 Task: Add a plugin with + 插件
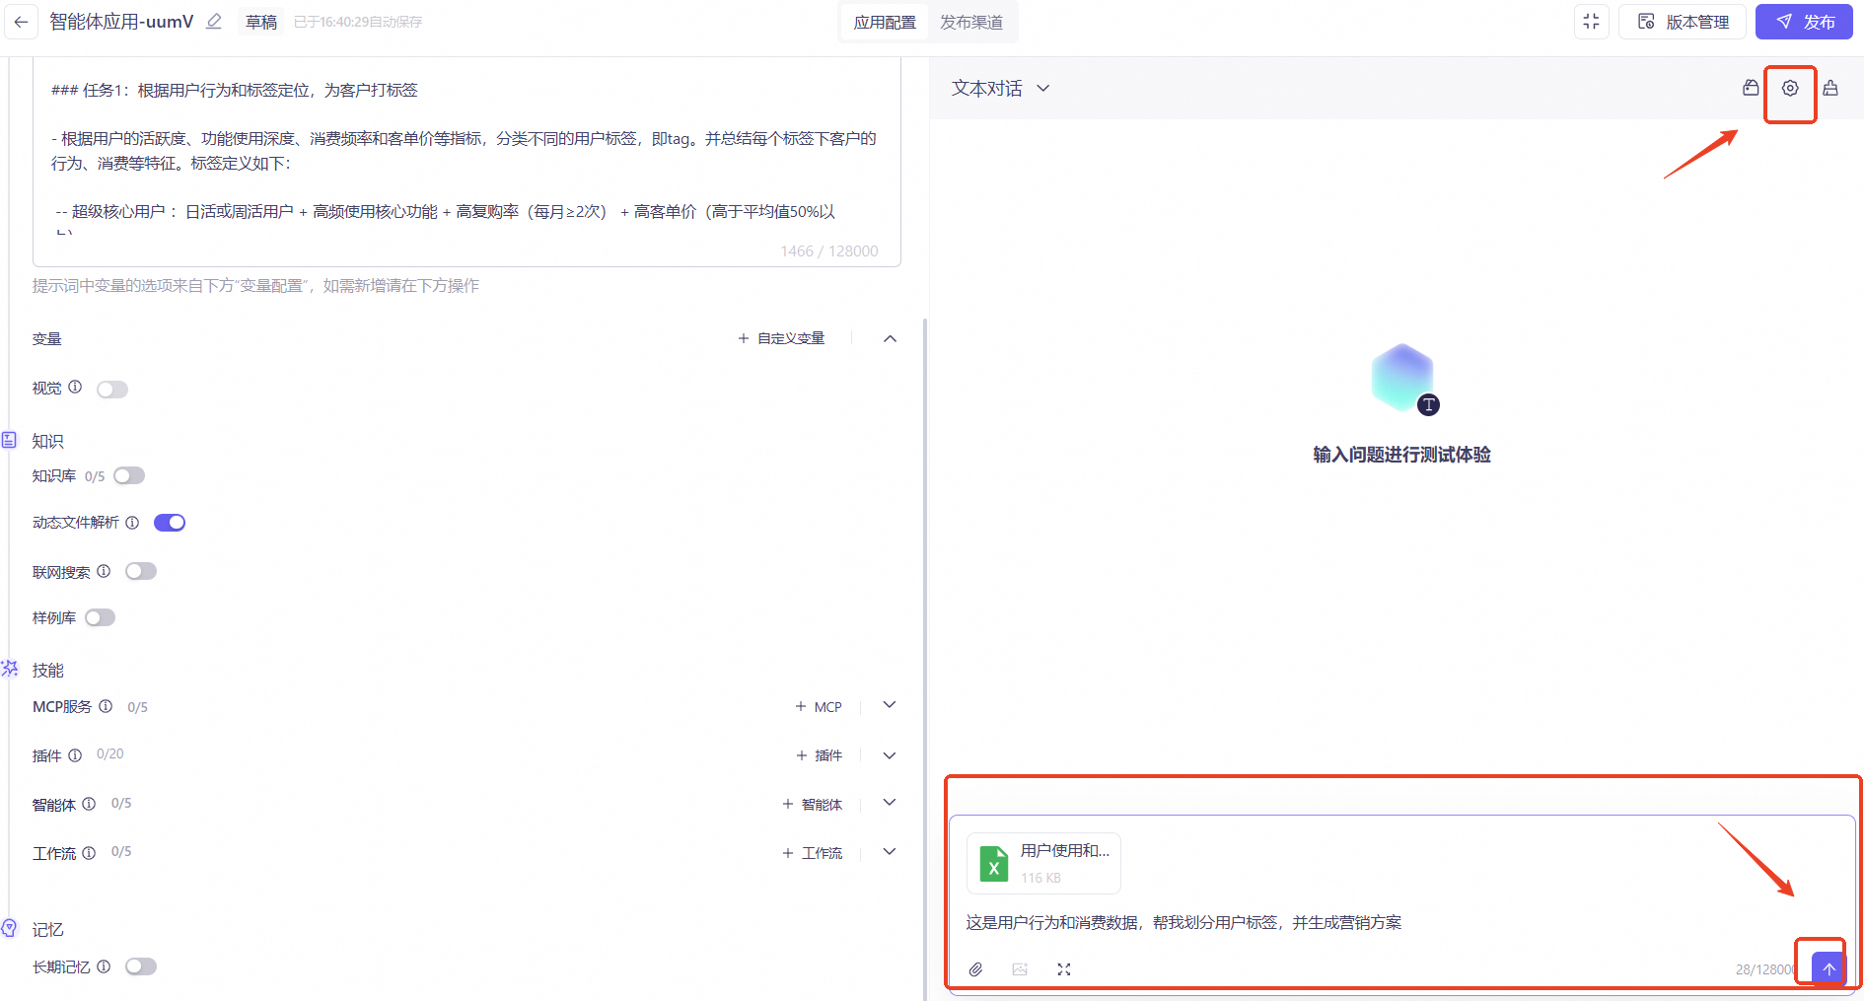point(819,755)
